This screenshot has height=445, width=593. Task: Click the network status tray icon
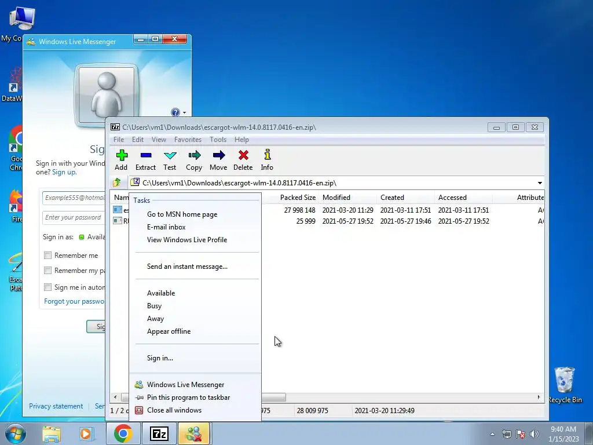(506, 434)
